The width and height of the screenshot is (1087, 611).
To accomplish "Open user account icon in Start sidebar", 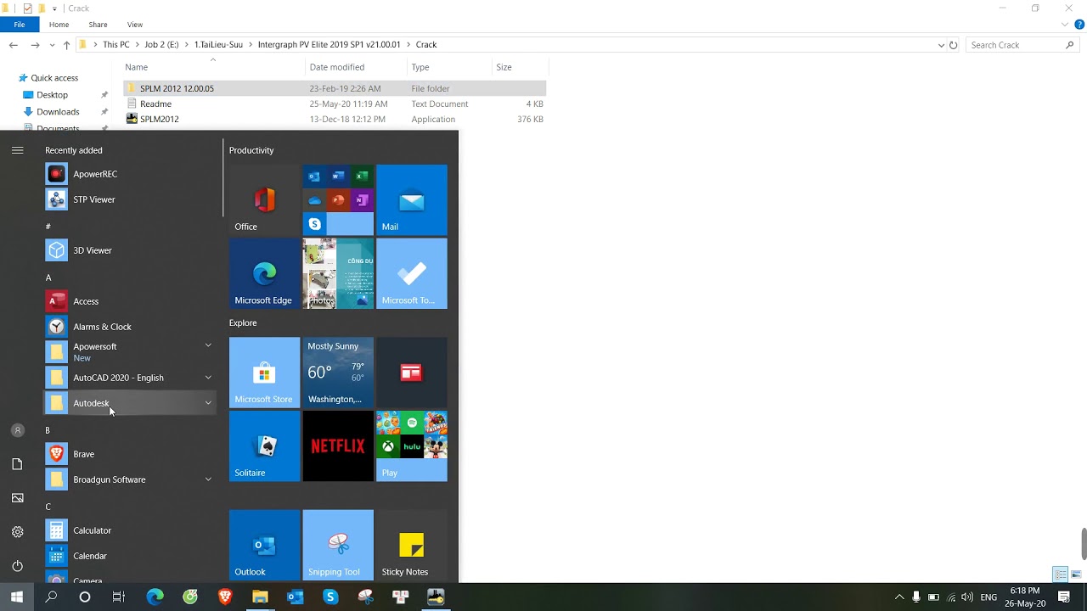I will [x=17, y=430].
